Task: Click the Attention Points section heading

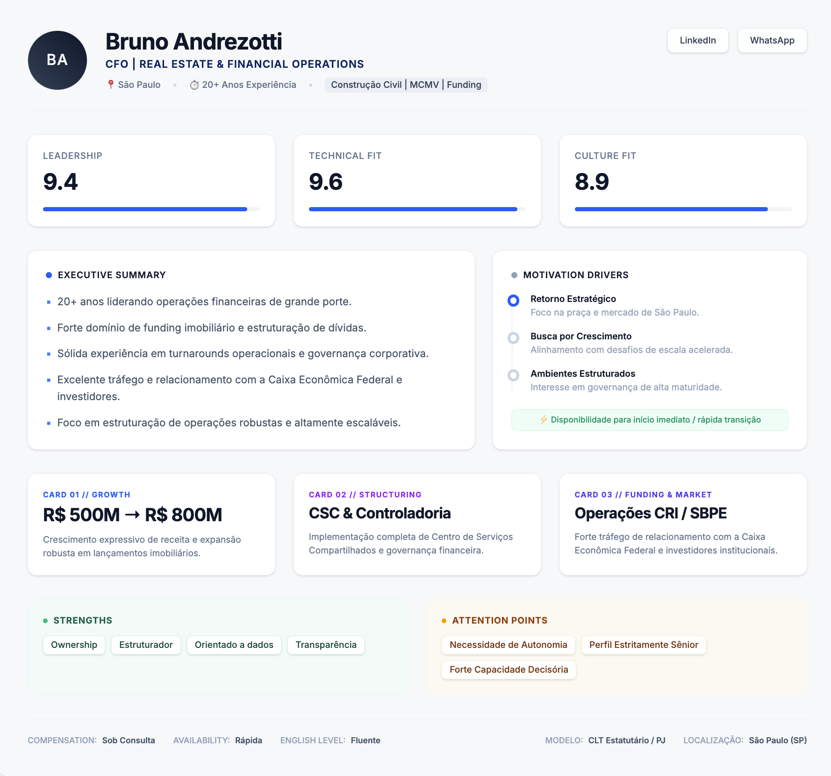Action: pos(500,620)
